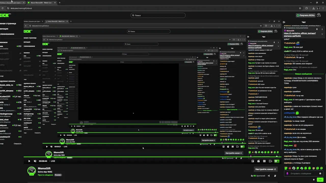Go to the Kick home logo
This screenshot has height=183, width=326.
click(5, 15)
